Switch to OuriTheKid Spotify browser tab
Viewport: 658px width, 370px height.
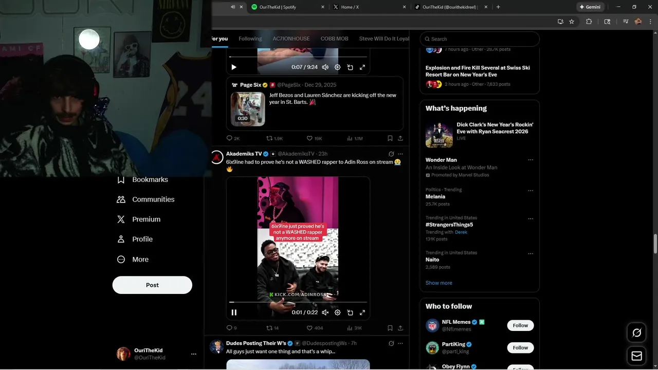pos(287,7)
